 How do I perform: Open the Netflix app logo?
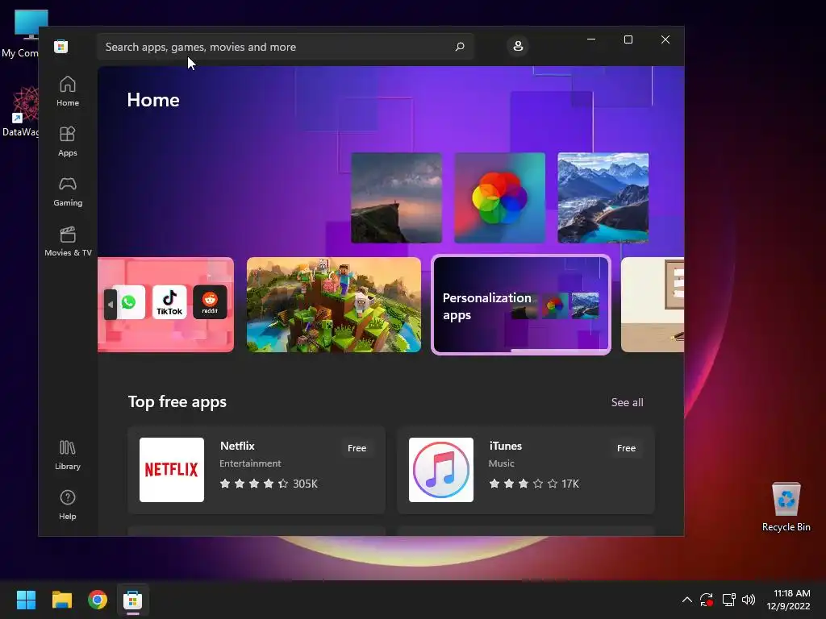click(x=172, y=470)
